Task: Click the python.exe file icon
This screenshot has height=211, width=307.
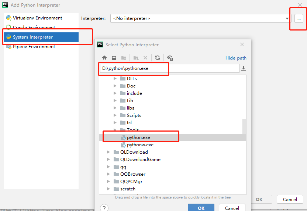Action: 123,137
